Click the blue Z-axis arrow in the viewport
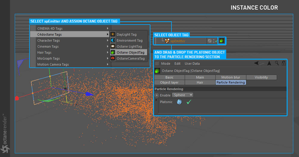 click(x=89, y=94)
